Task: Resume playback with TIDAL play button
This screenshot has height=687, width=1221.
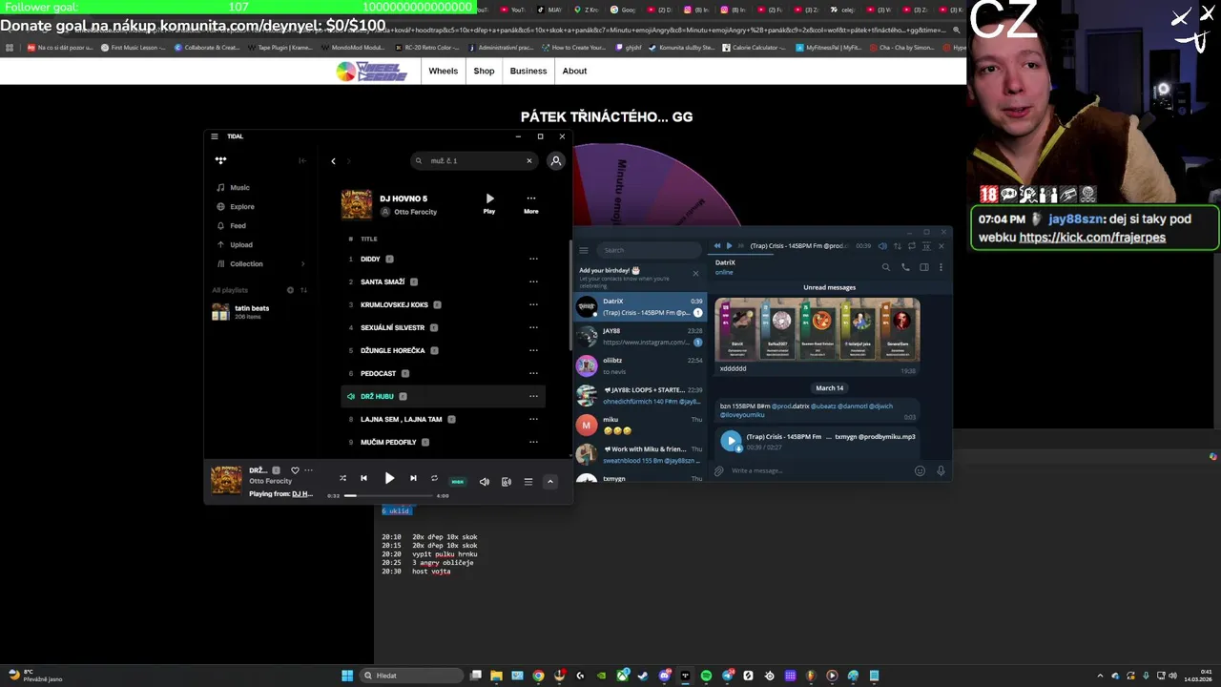Action: coord(389,478)
